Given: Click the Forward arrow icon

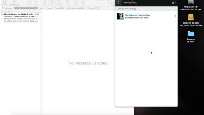Looking at the screenshot, I should click(59, 2).
